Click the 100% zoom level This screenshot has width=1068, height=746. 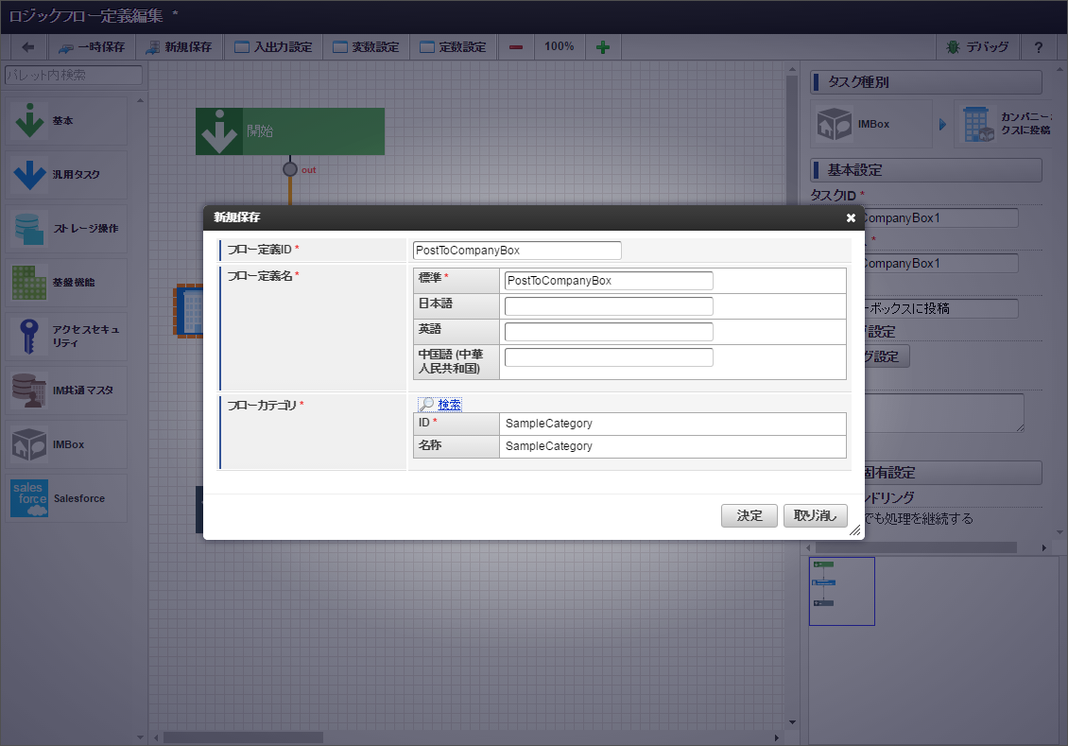[560, 46]
